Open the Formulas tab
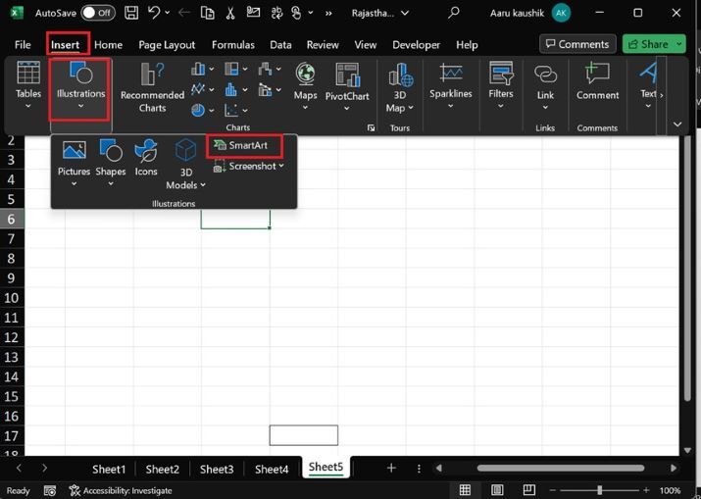Viewport: 701px width, 499px height. (x=232, y=45)
